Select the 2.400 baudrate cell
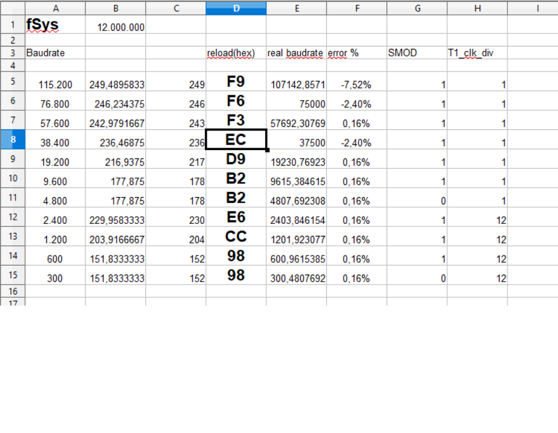This screenshot has height=433, width=558. point(55,217)
